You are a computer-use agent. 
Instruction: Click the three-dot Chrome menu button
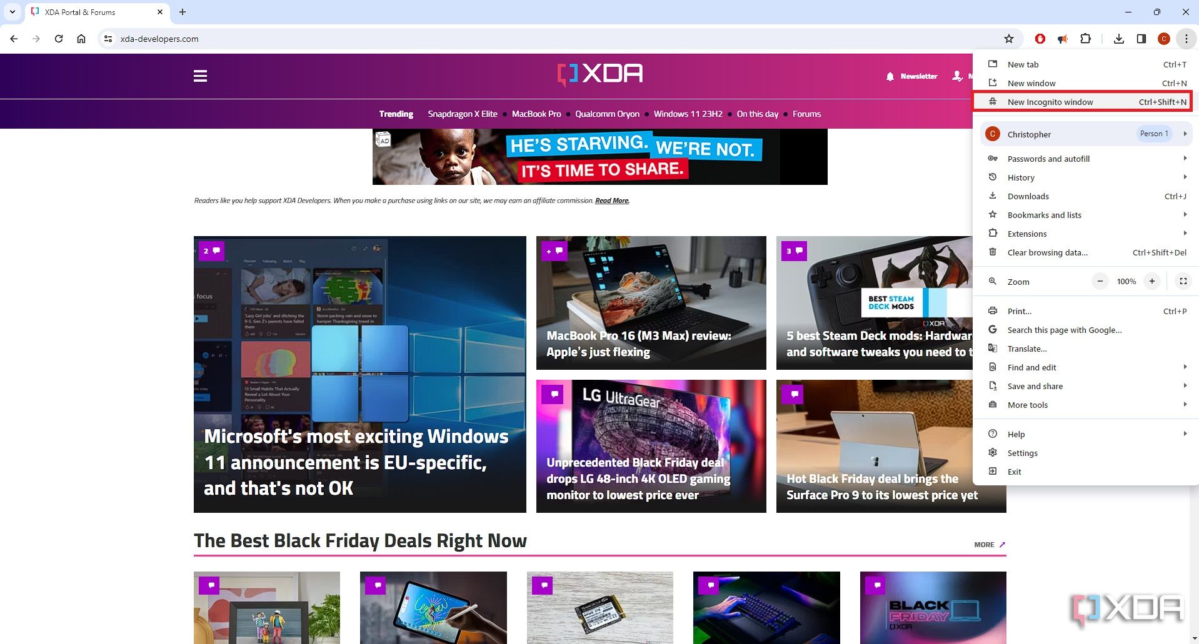pos(1186,39)
